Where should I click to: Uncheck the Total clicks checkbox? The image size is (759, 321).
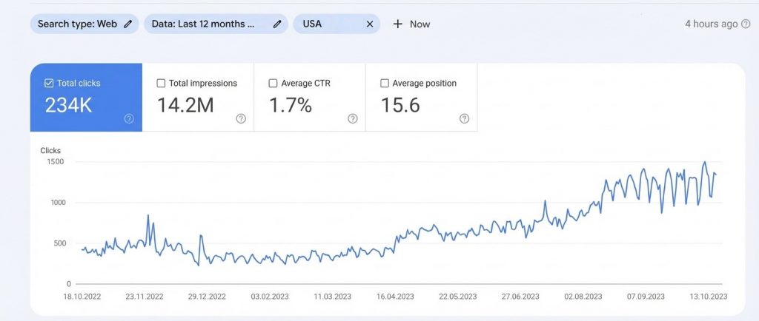pyautogui.click(x=49, y=84)
